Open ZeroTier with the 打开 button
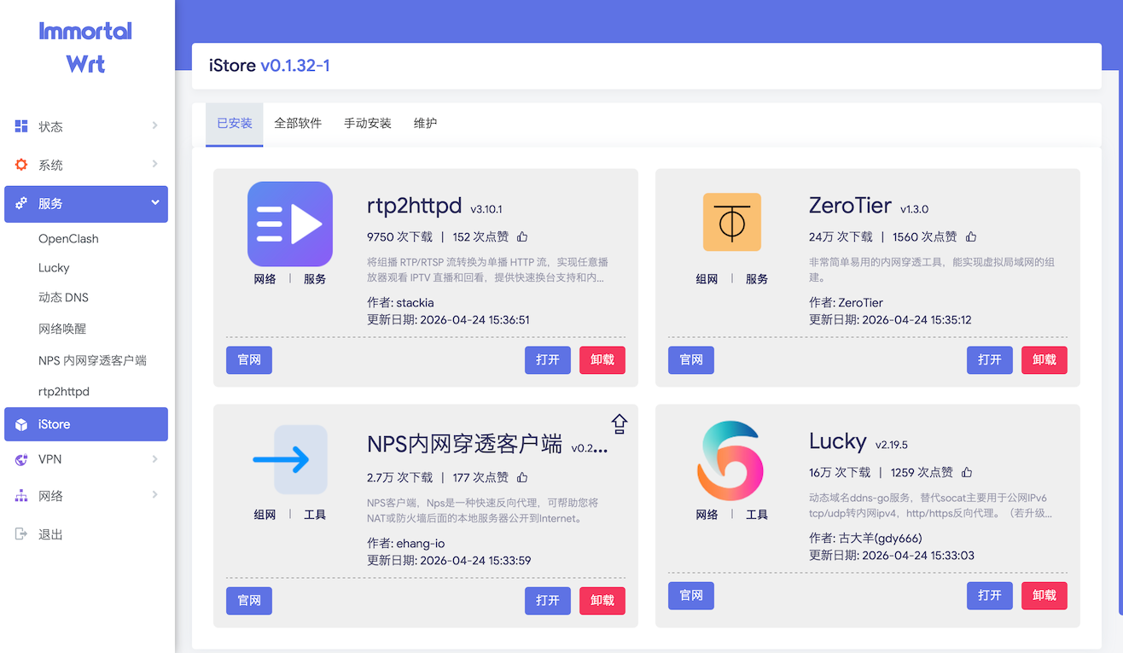This screenshot has width=1123, height=653. pyautogui.click(x=990, y=360)
